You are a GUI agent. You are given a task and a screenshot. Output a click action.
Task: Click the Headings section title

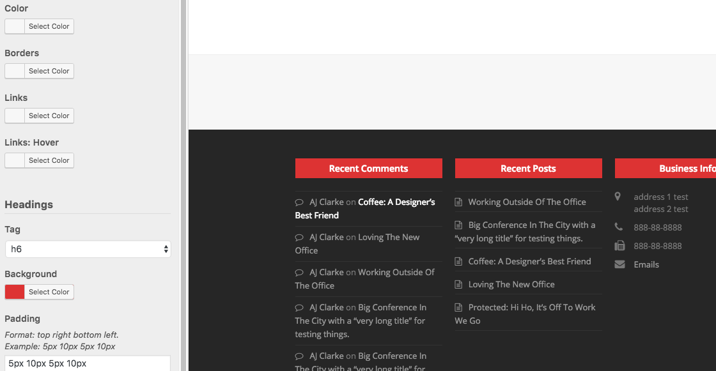(29, 204)
